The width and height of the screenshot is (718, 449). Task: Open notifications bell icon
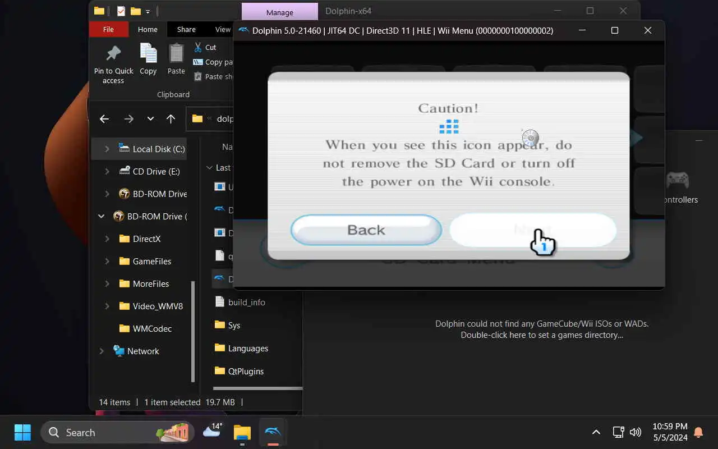(698, 432)
